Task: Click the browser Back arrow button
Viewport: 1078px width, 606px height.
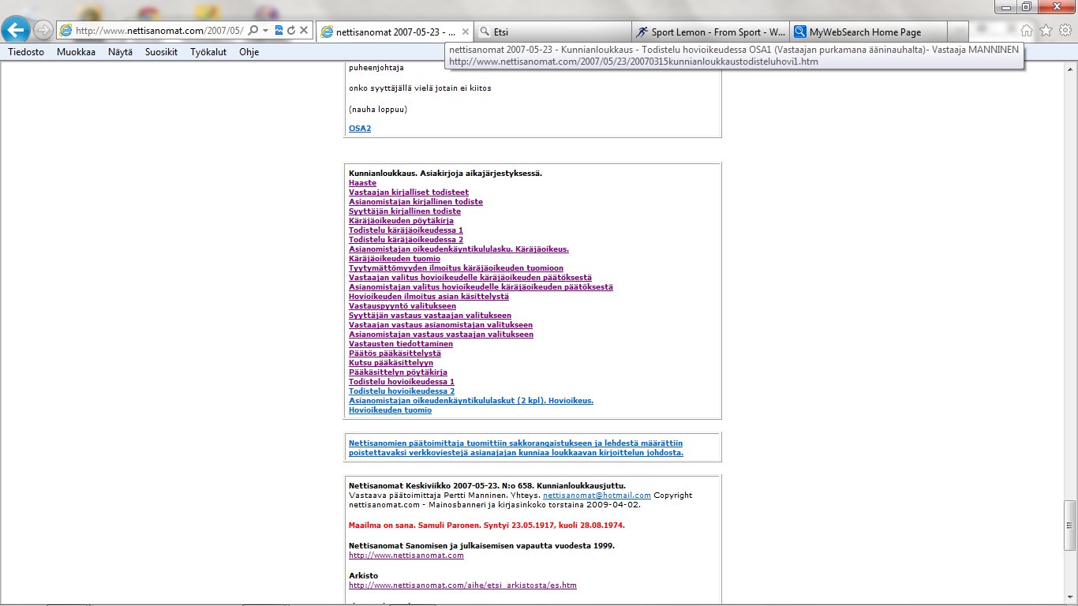Action: point(17,30)
